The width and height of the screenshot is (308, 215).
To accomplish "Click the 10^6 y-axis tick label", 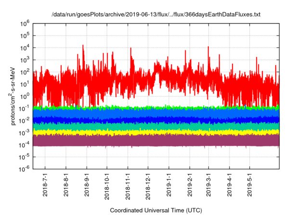I will pos(25,24).
